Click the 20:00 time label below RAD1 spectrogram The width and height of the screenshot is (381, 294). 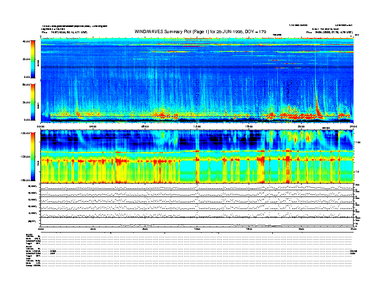pos(301,126)
